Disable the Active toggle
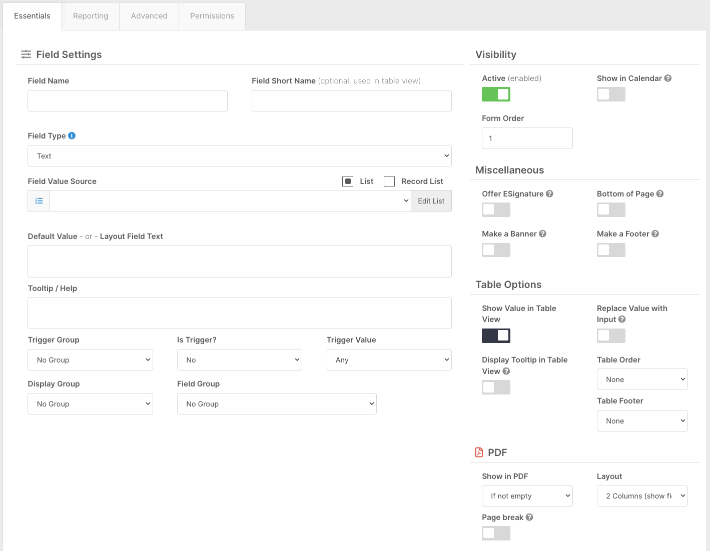710x551 pixels. tap(496, 94)
